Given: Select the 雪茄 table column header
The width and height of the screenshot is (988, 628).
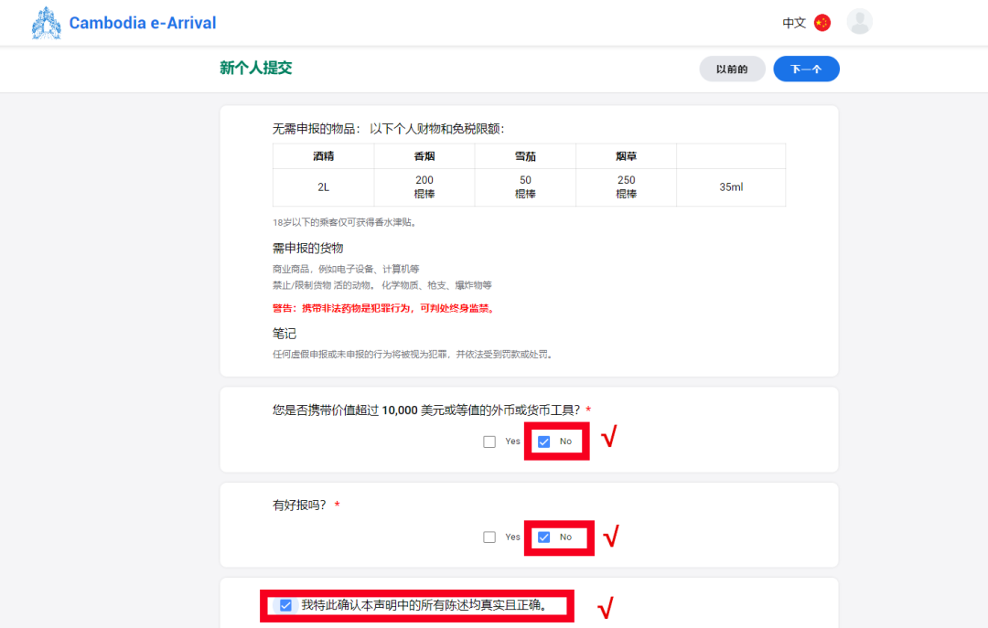Looking at the screenshot, I should (x=525, y=156).
